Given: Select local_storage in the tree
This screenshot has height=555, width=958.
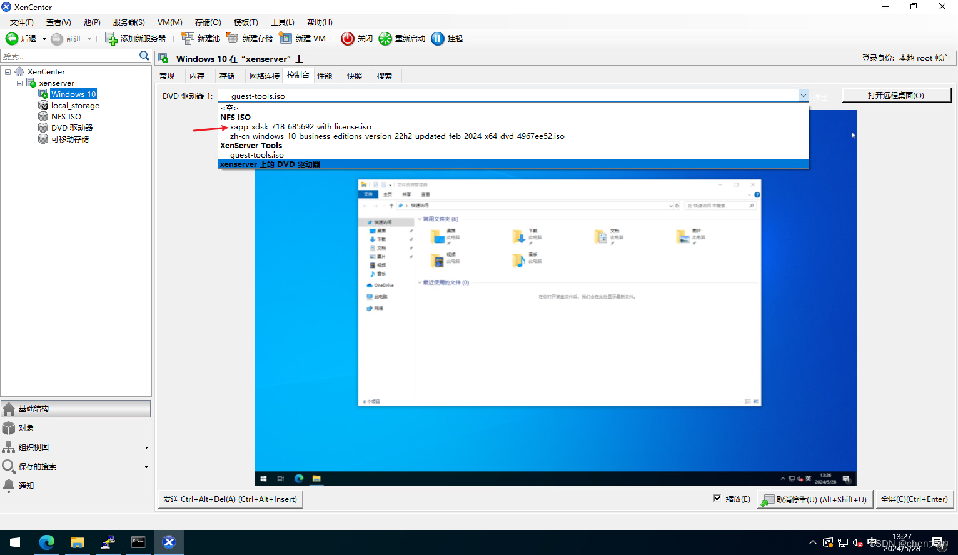Looking at the screenshot, I should coord(75,106).
